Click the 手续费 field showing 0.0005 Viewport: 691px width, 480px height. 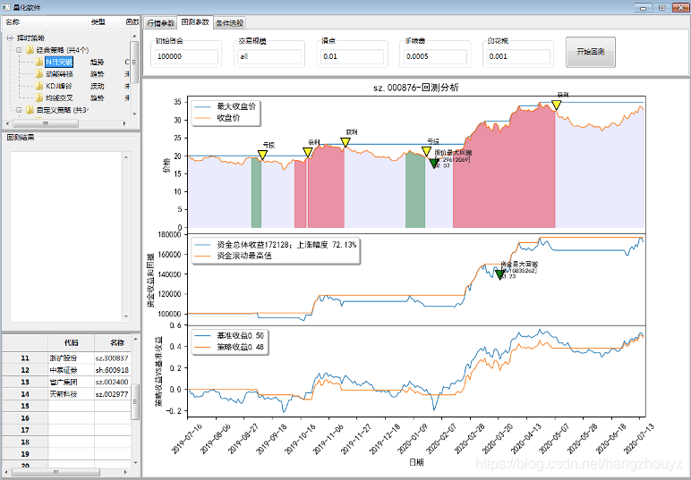435,56
